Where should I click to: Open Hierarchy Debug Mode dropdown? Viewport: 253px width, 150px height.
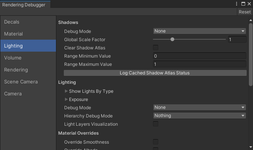point(199,116)
